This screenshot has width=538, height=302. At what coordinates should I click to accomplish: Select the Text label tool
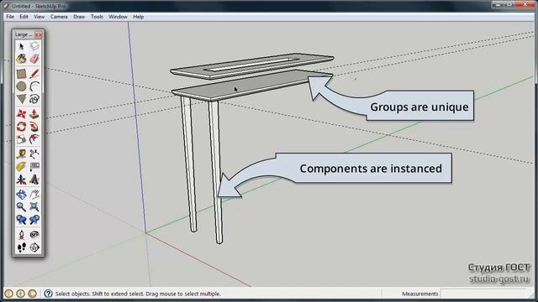click(34, 167)
